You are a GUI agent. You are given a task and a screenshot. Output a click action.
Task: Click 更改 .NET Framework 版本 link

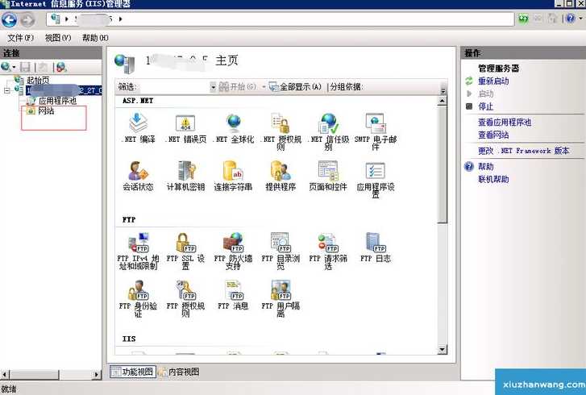pos(524,151)
